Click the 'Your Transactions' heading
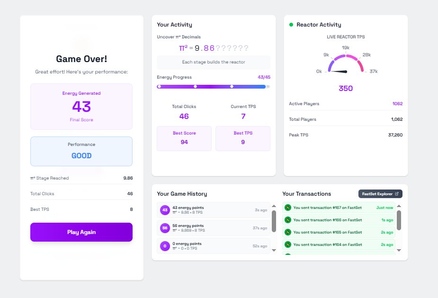The width and height of the screenshot is (438, 298). pyautogui.click(x=307, y=194)
